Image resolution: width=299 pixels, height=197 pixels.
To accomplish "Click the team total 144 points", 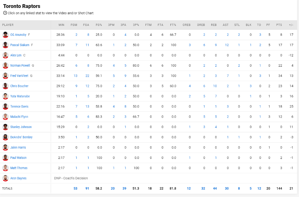I will [x=279, y=188].
